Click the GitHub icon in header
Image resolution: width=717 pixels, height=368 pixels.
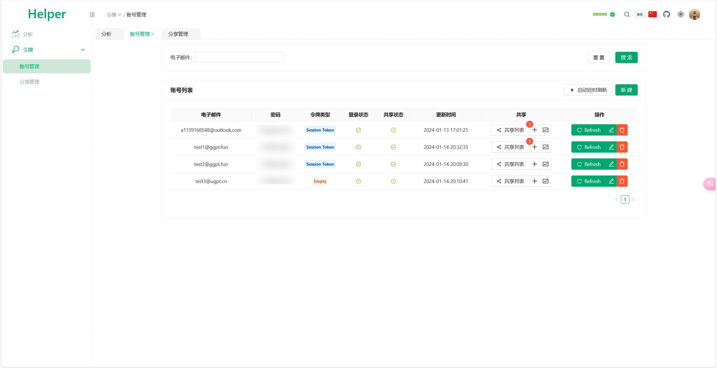[x=666, y=14]
